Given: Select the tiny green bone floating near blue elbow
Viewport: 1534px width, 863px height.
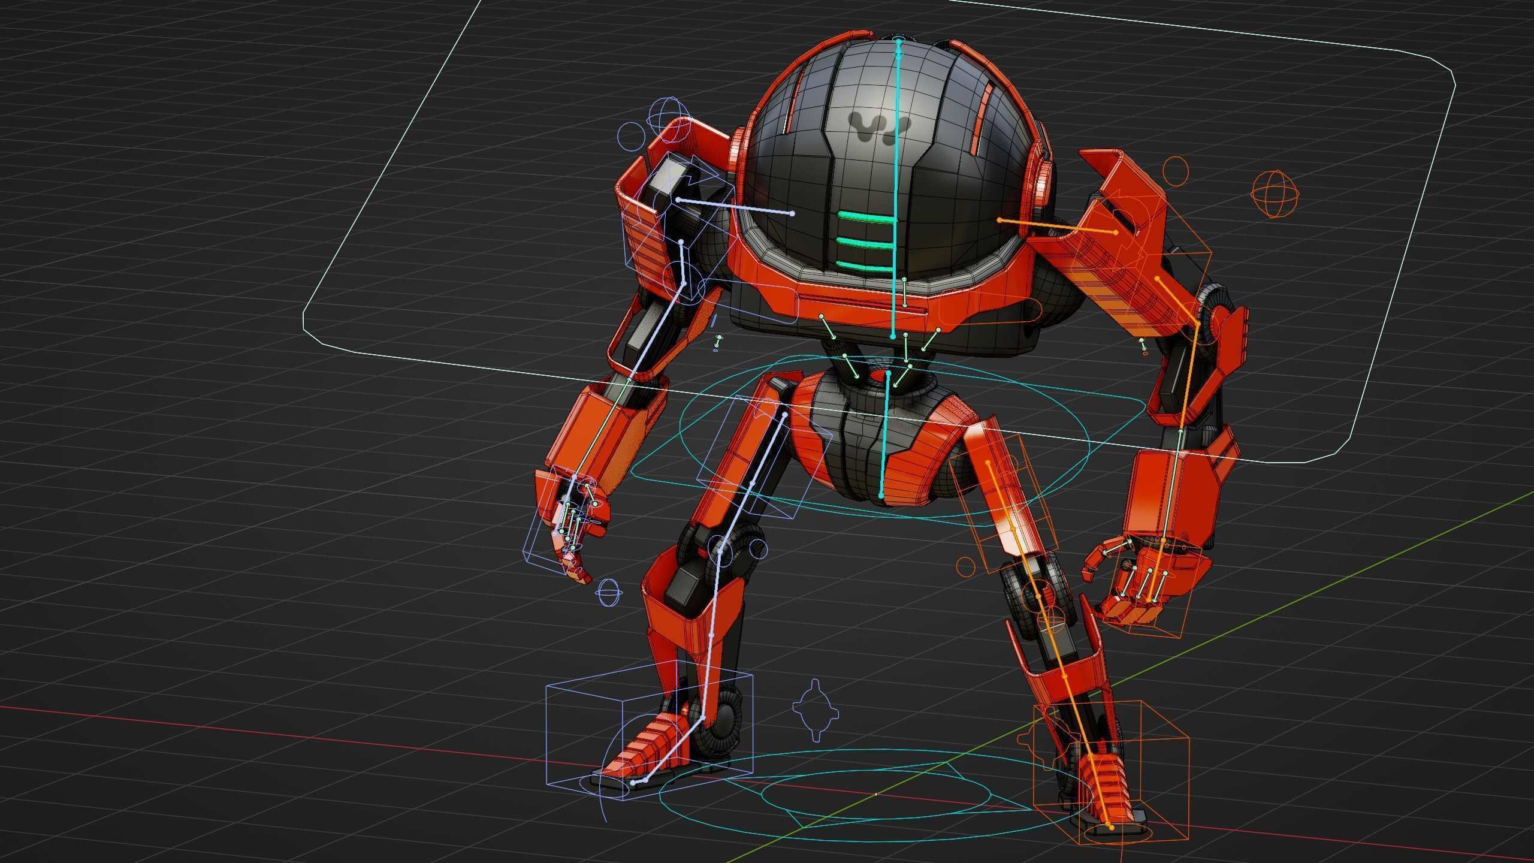Looking at the screenshot, I should pyautogui.click(x=718, y=342).
